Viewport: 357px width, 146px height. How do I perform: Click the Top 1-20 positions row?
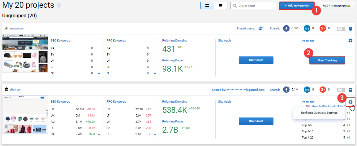click(326, 138)
